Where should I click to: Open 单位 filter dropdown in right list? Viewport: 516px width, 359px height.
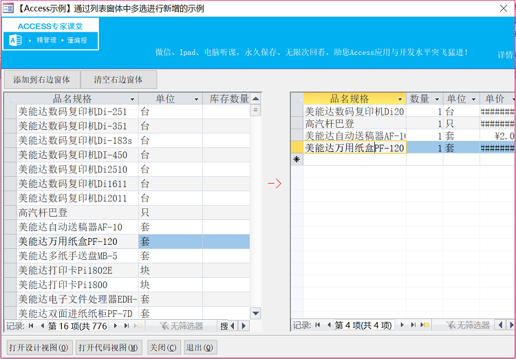coord(473,99)
